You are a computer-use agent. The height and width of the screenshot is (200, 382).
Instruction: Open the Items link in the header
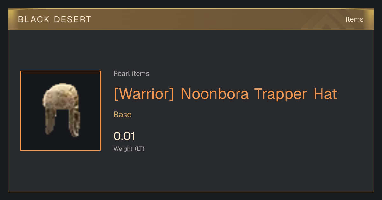click(x=354, y=19)
